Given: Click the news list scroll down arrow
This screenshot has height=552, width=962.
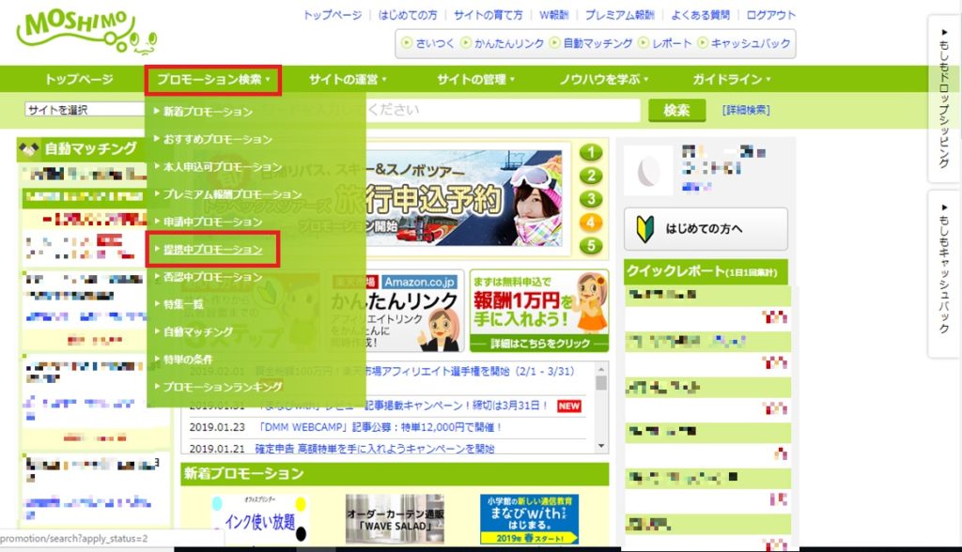Looking at the screenshot, I should coord(601,446).
